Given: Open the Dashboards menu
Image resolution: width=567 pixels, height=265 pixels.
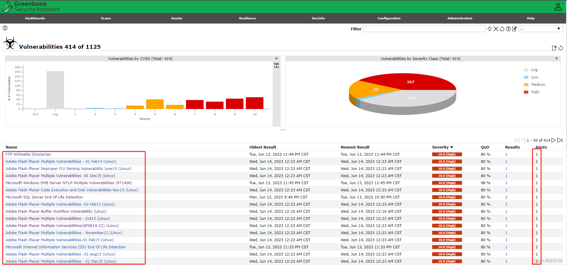Looking at the screenshot, I should tap(35, 18).
